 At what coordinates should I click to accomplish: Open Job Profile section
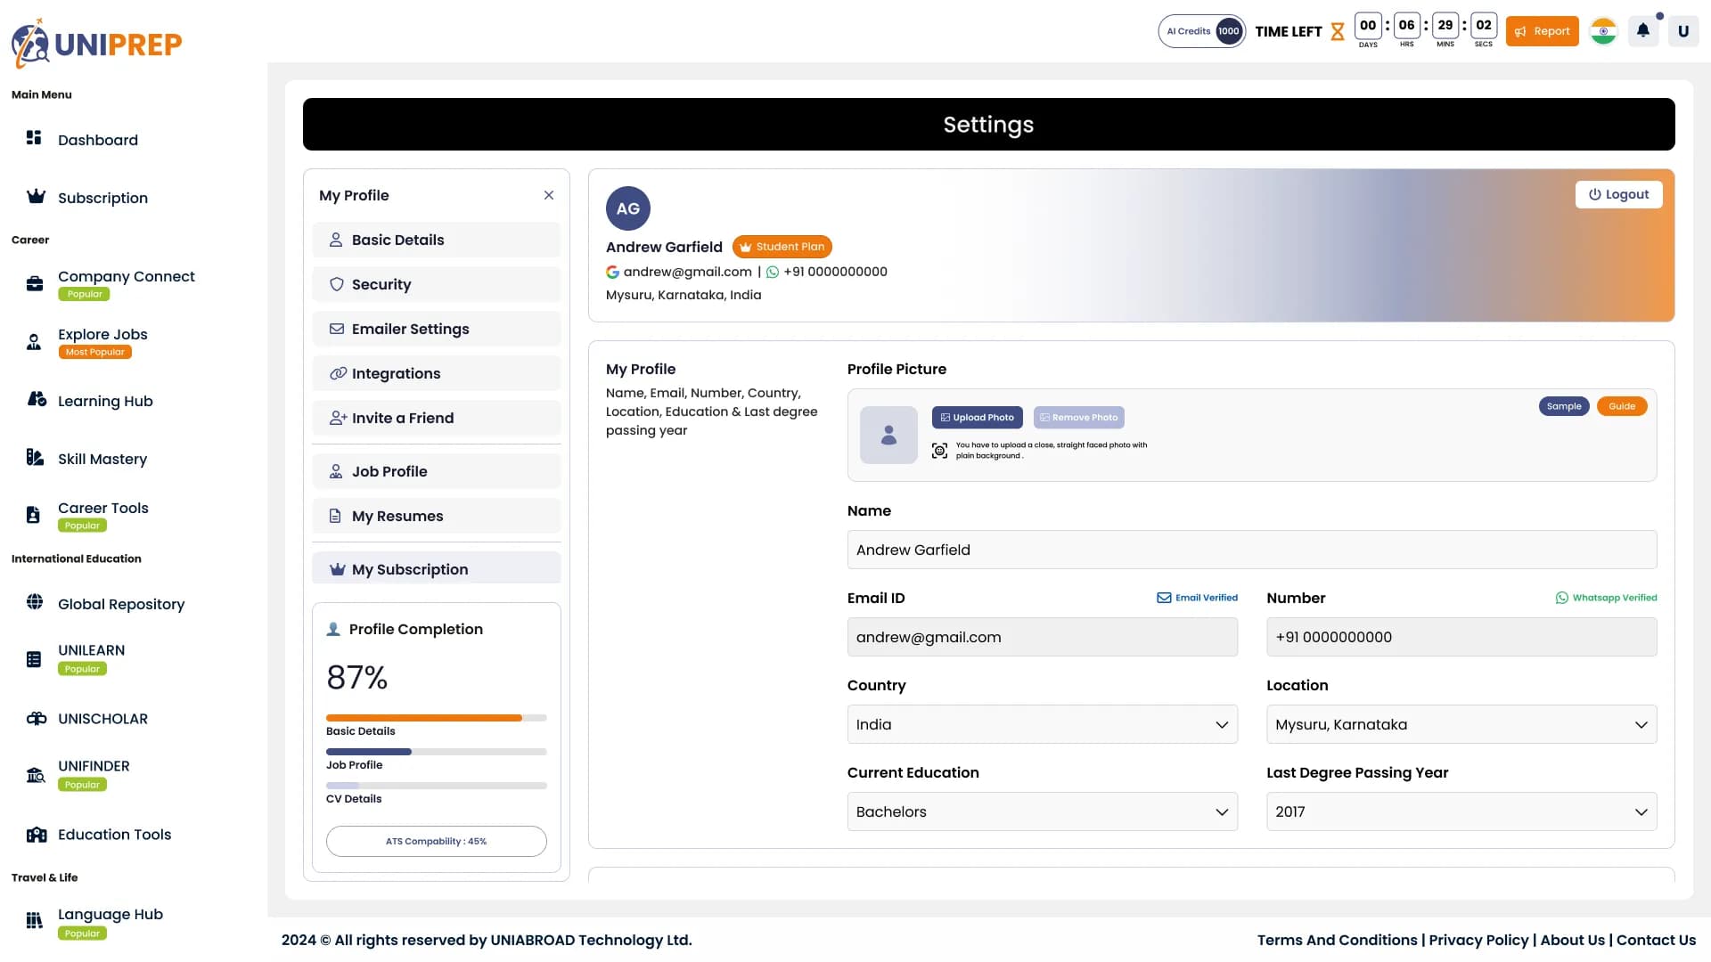(437, 471)
